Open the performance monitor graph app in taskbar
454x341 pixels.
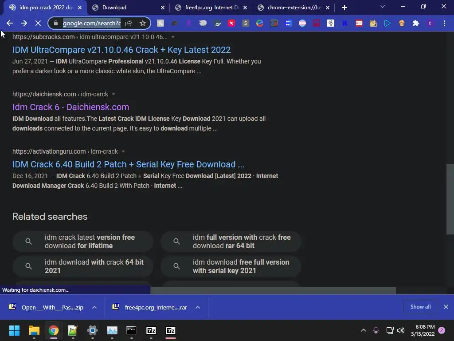[x=112, y=330]
